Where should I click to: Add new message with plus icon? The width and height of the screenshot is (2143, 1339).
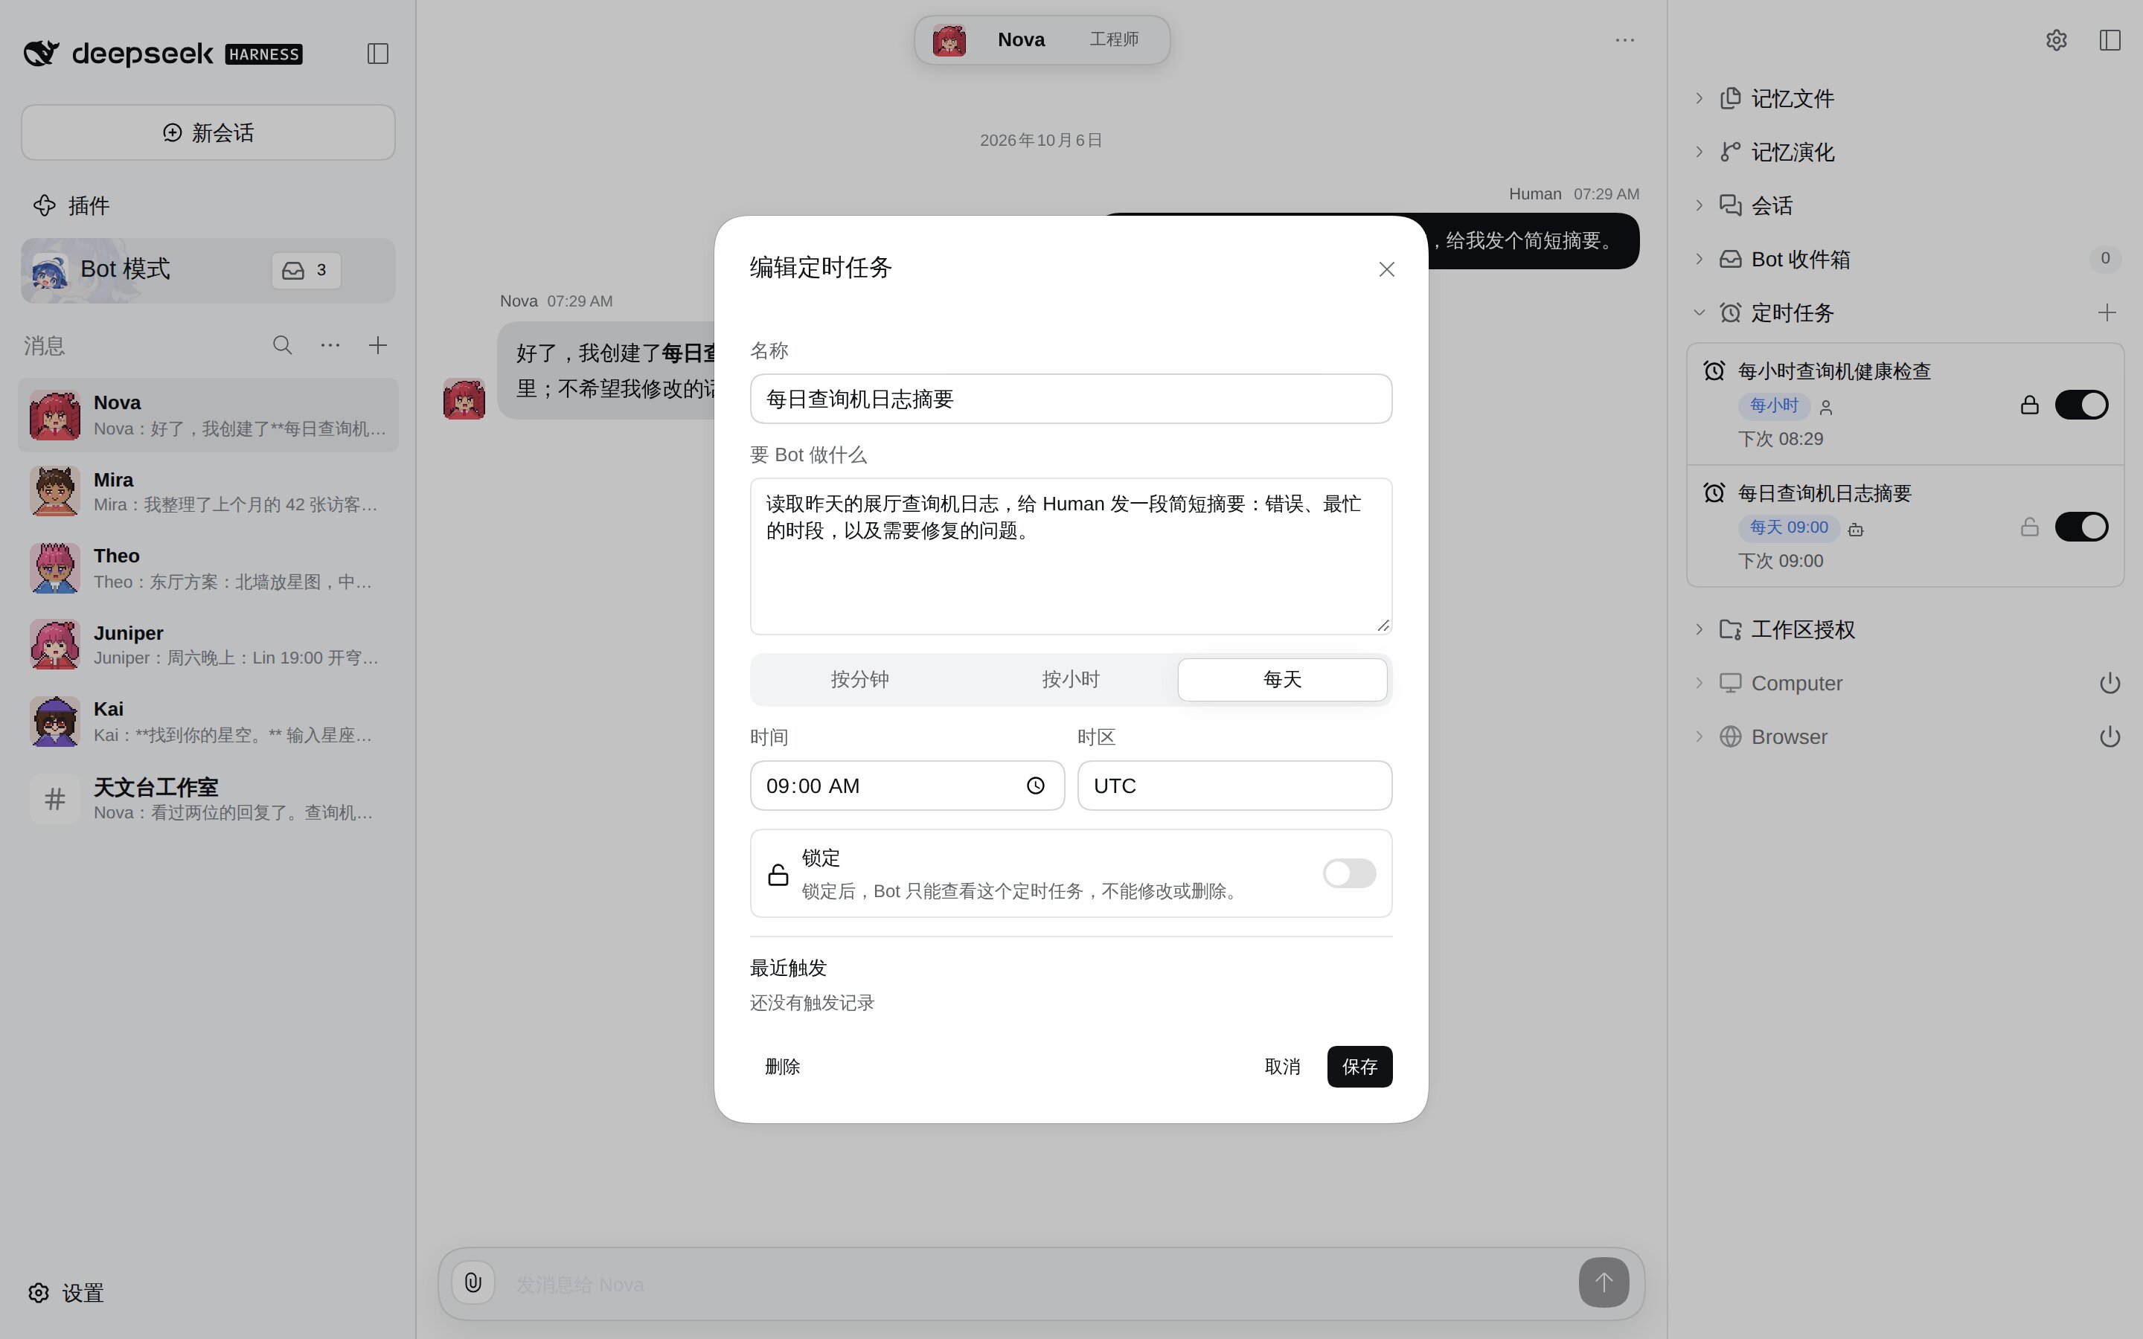(x=378, y=345)
